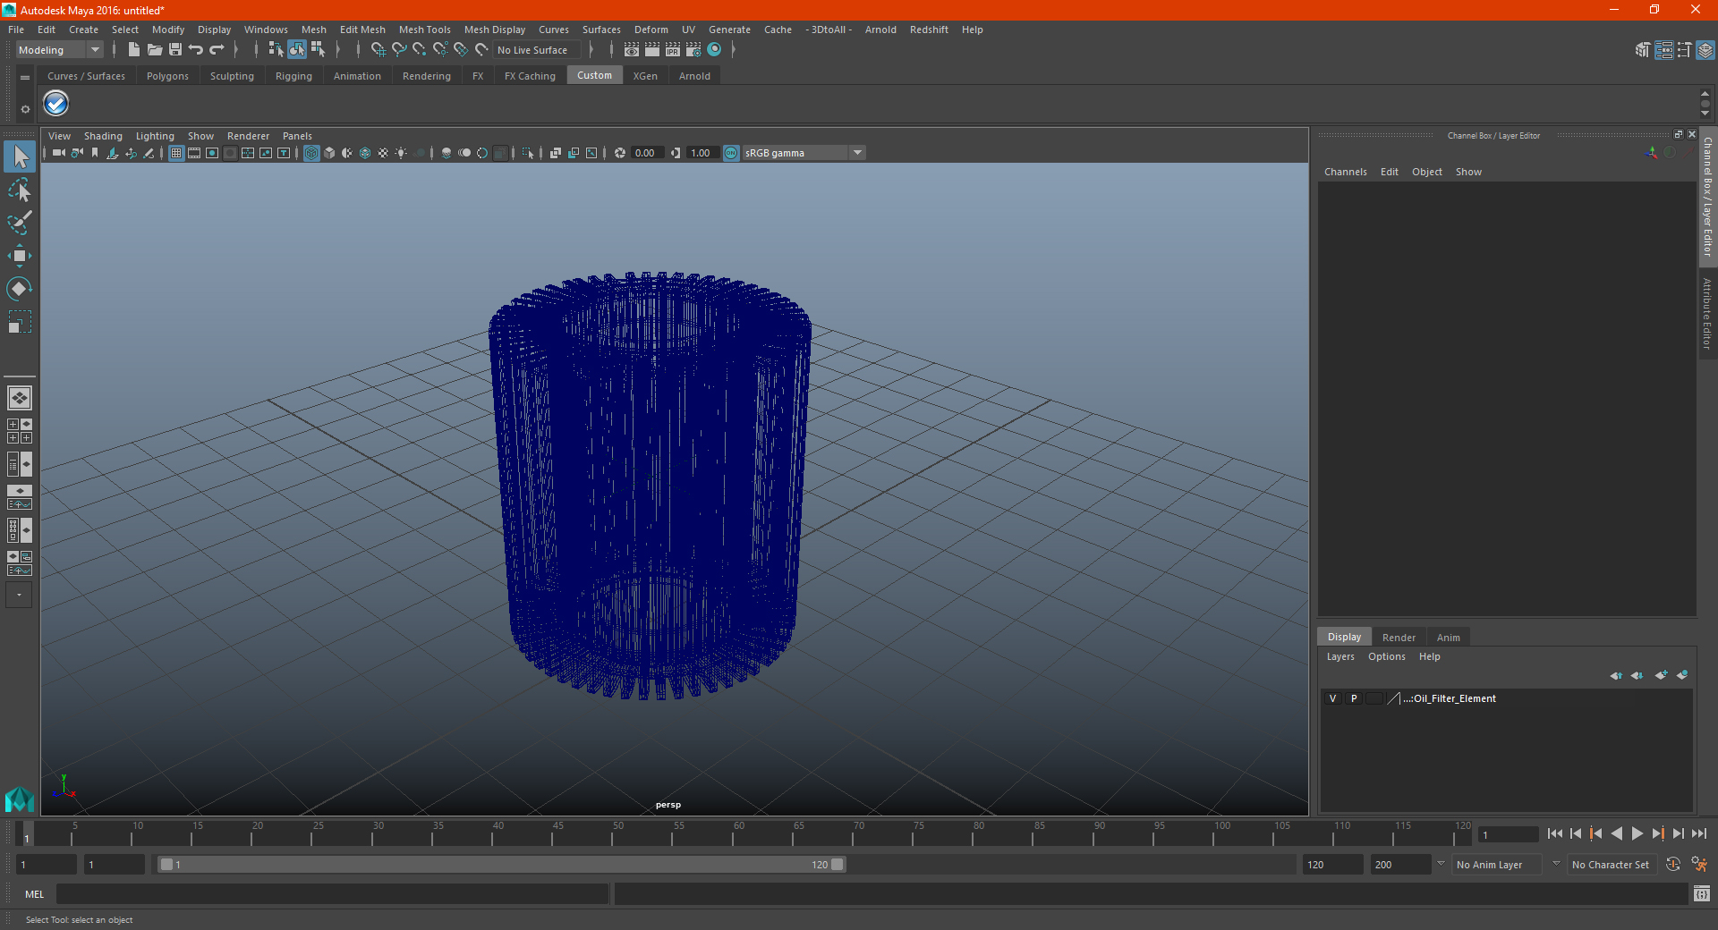Select by hierarchy mode icon
Screen dimensions: 1718x930
pos(276,50)
